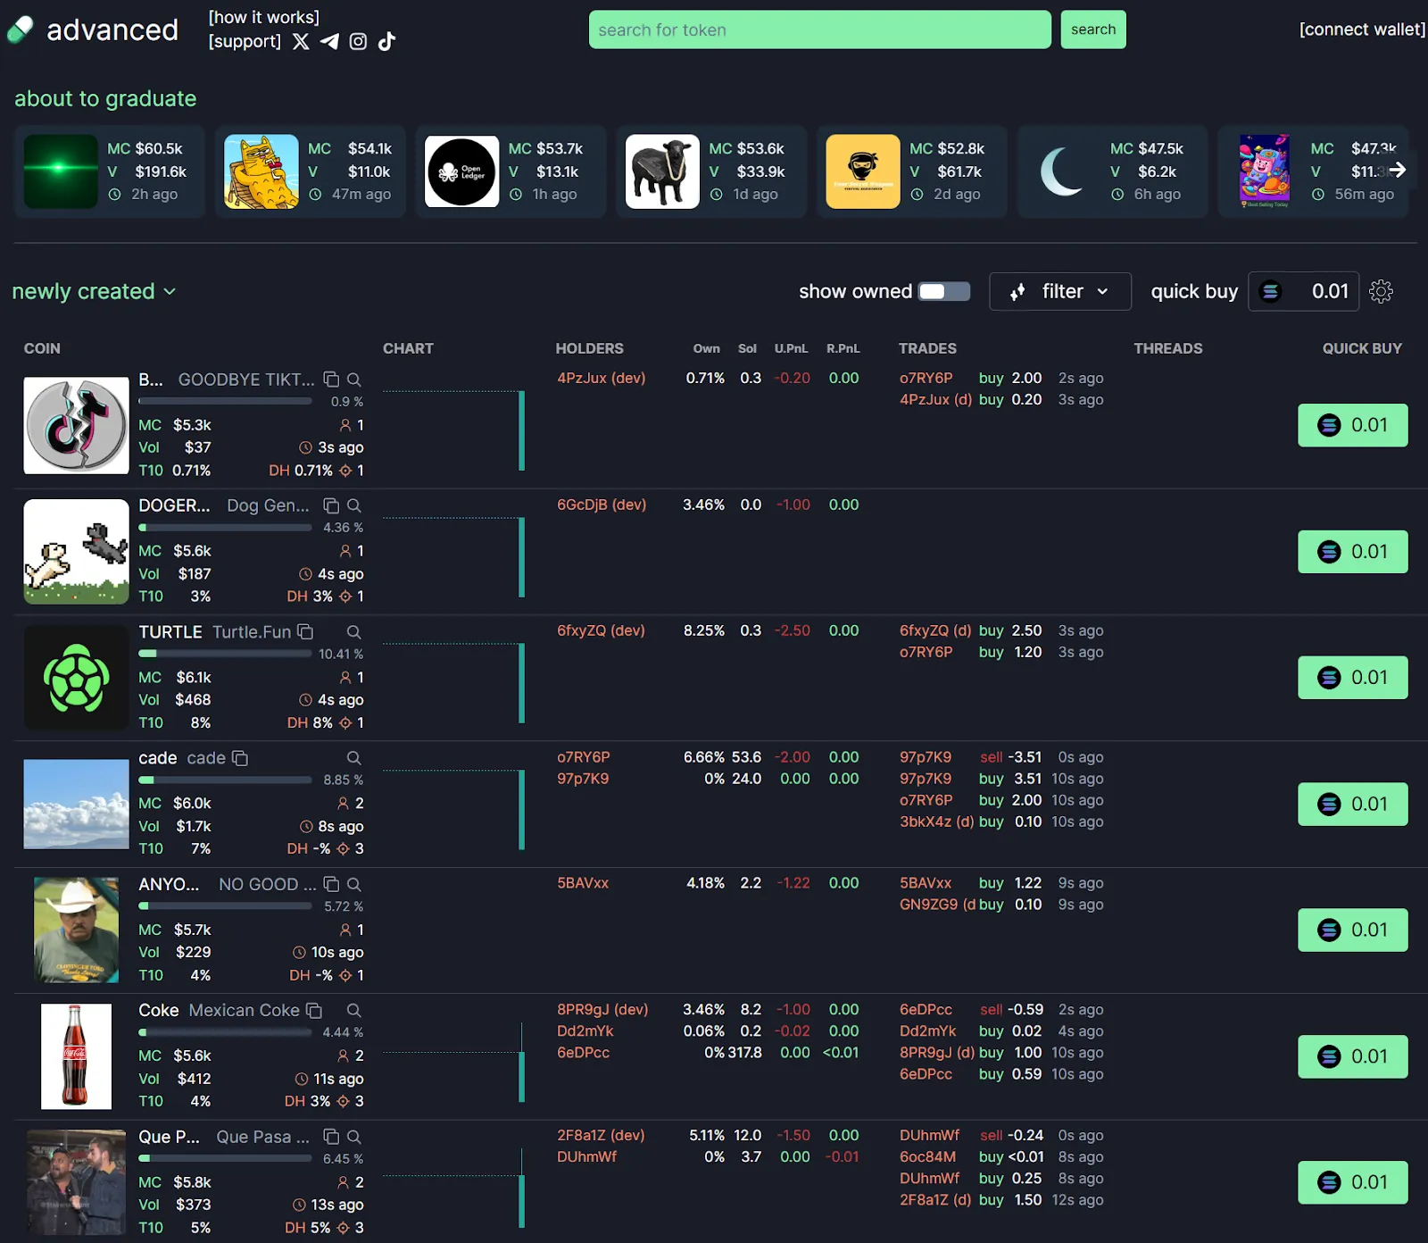Open the X (Twitter) social icon
1428x1243 pixels.
[301, 42]
